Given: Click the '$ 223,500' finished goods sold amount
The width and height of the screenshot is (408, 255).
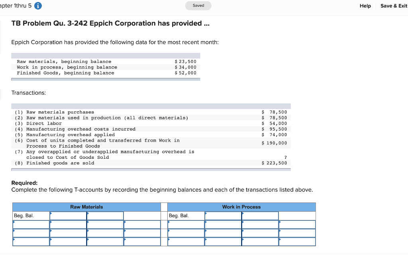Looking at the screenshot, I should coord(274,163).
